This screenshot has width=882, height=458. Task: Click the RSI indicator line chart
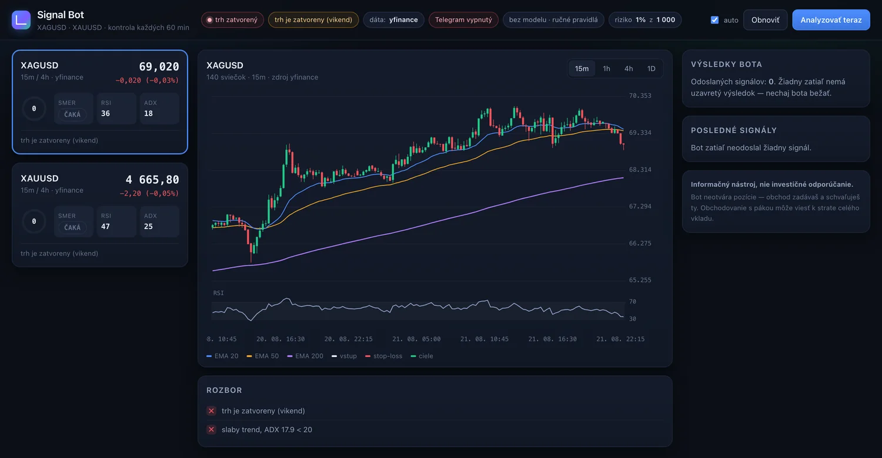click(x=417, y=309)
